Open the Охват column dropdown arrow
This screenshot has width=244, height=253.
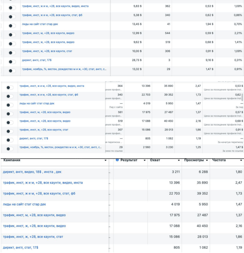pos(179,160)
